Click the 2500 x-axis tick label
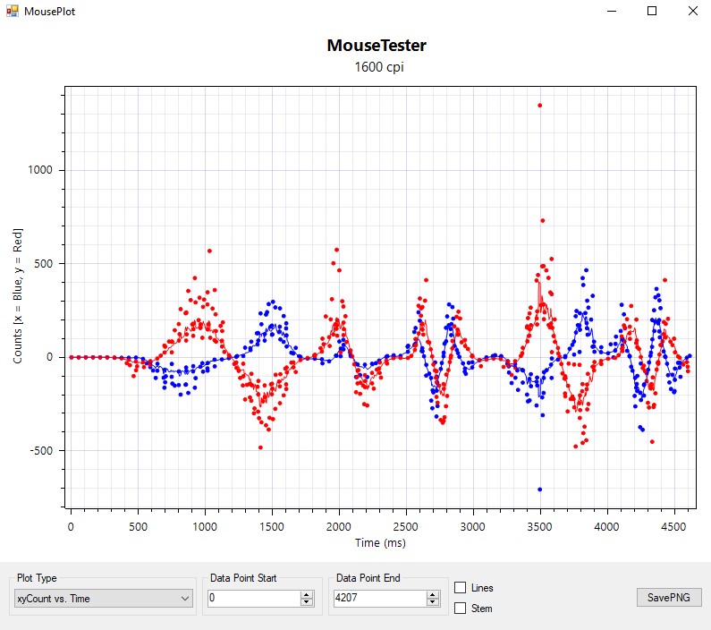This screenshot has width=711, height=630. point(405,526)
